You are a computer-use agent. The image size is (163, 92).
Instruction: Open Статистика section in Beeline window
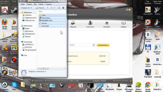tap(90, 24)
